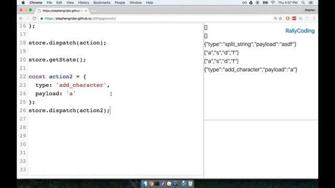
Task: Click the const action2 declaration line
Action: pos(57,77)
